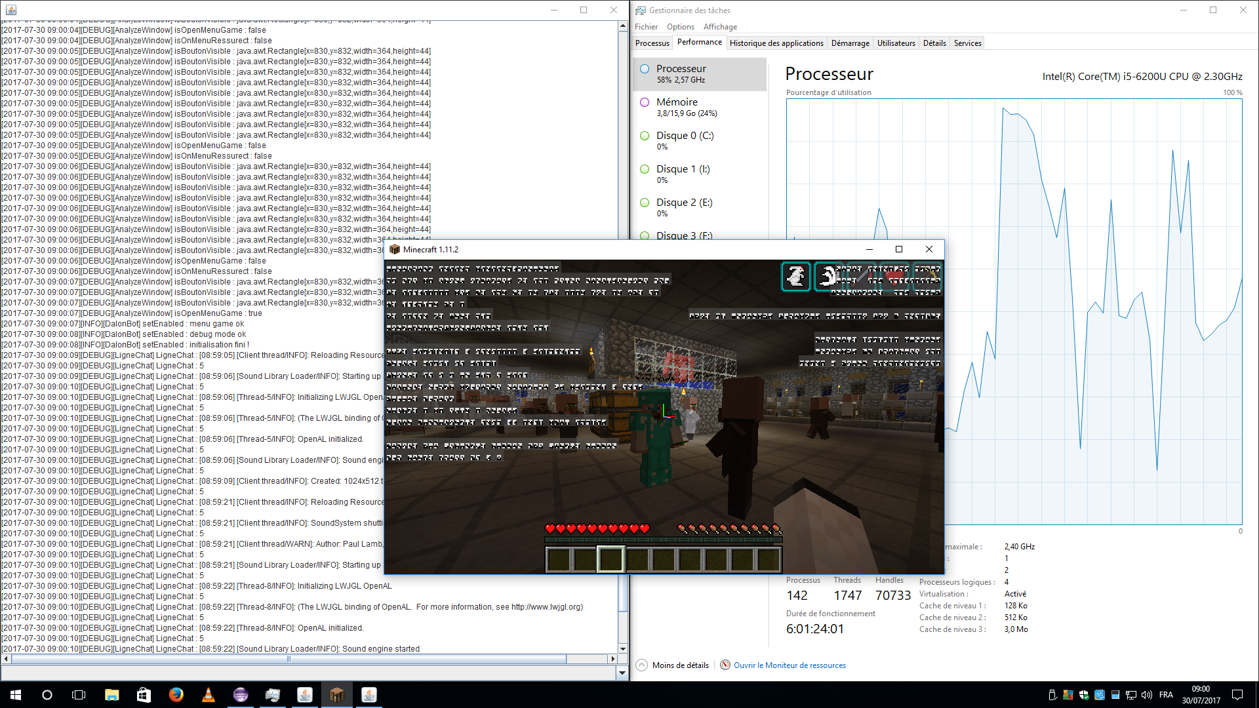Image resolution: width=1259 pixels, height=708 pixels.
Task: Select Disque 2 (E:) in sidebar
Action: pos(700,208)
